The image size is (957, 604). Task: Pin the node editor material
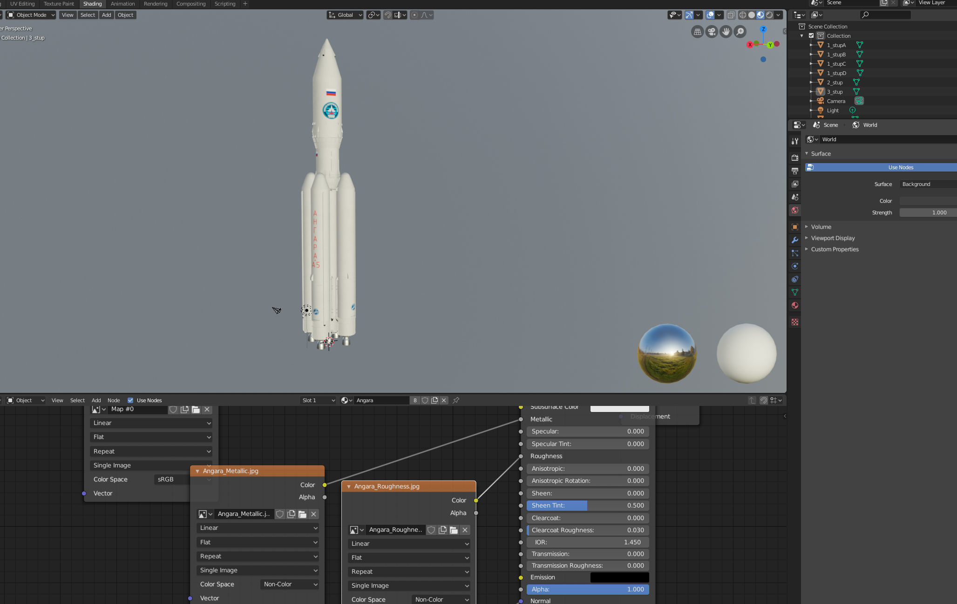click(x=456, y=400)
